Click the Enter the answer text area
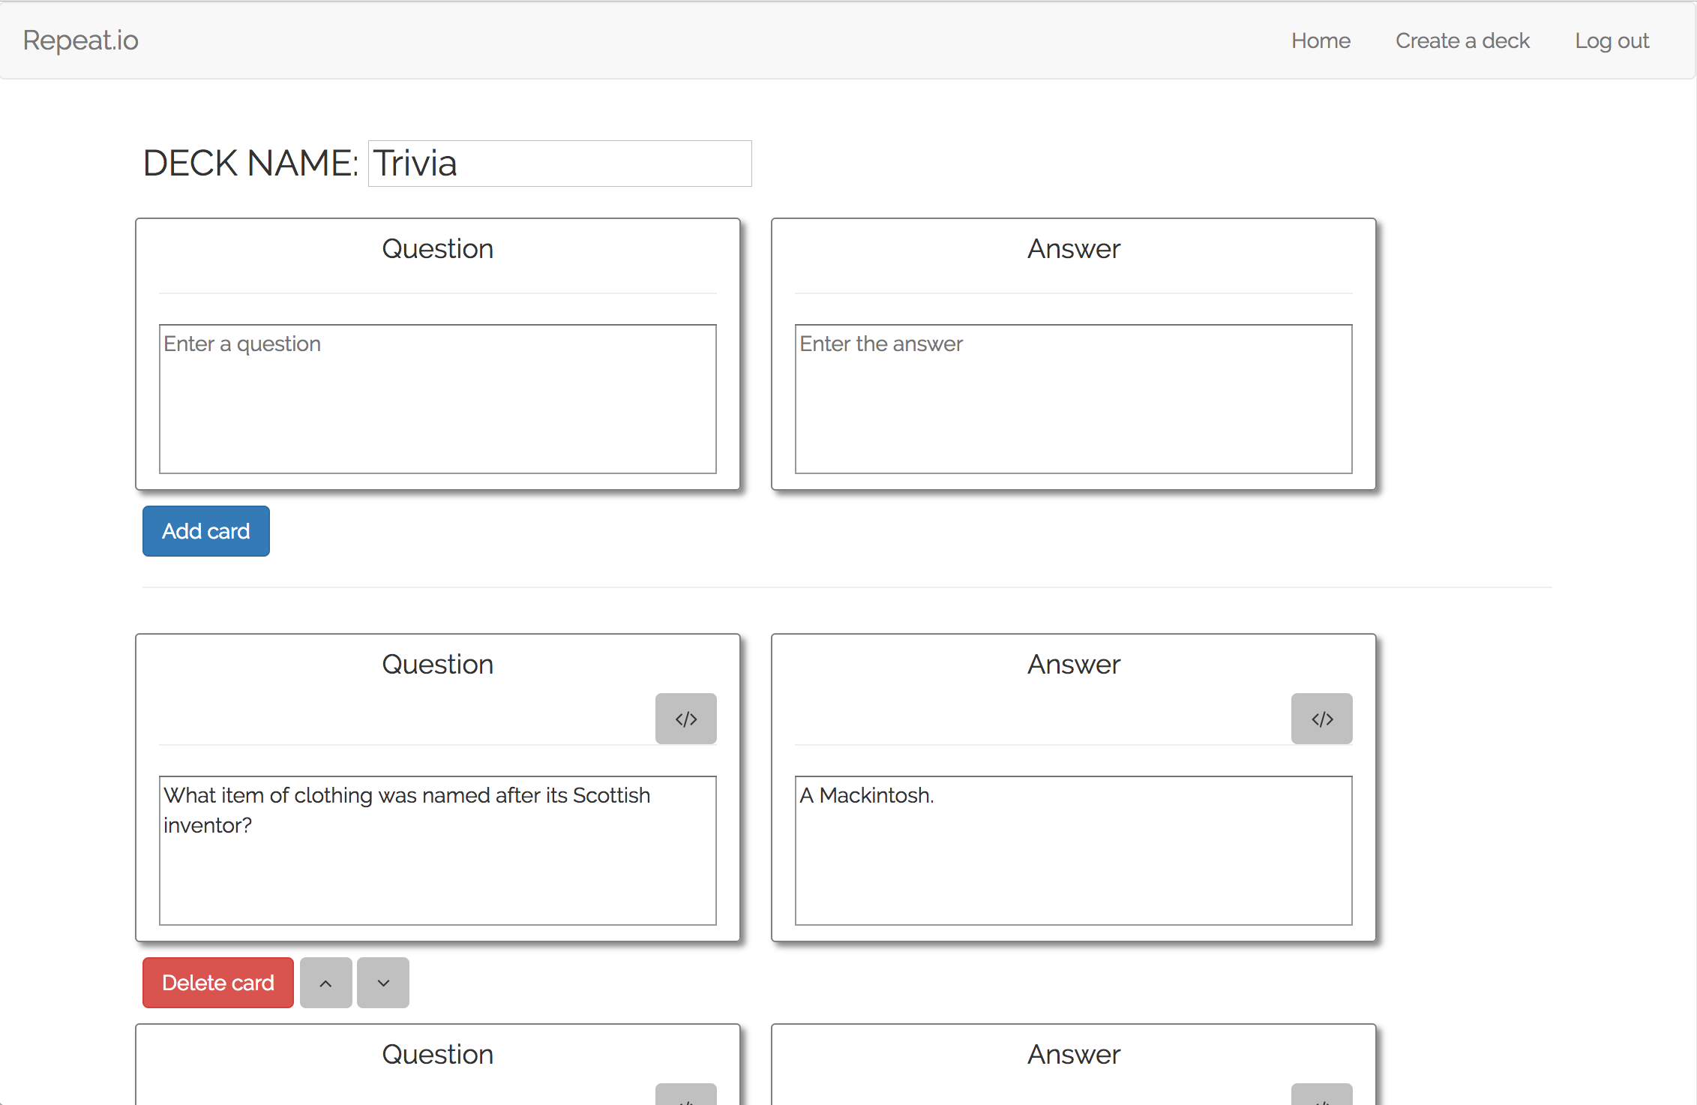The width and height of the screenshot is (1697, 1105). click(1073, 398)
